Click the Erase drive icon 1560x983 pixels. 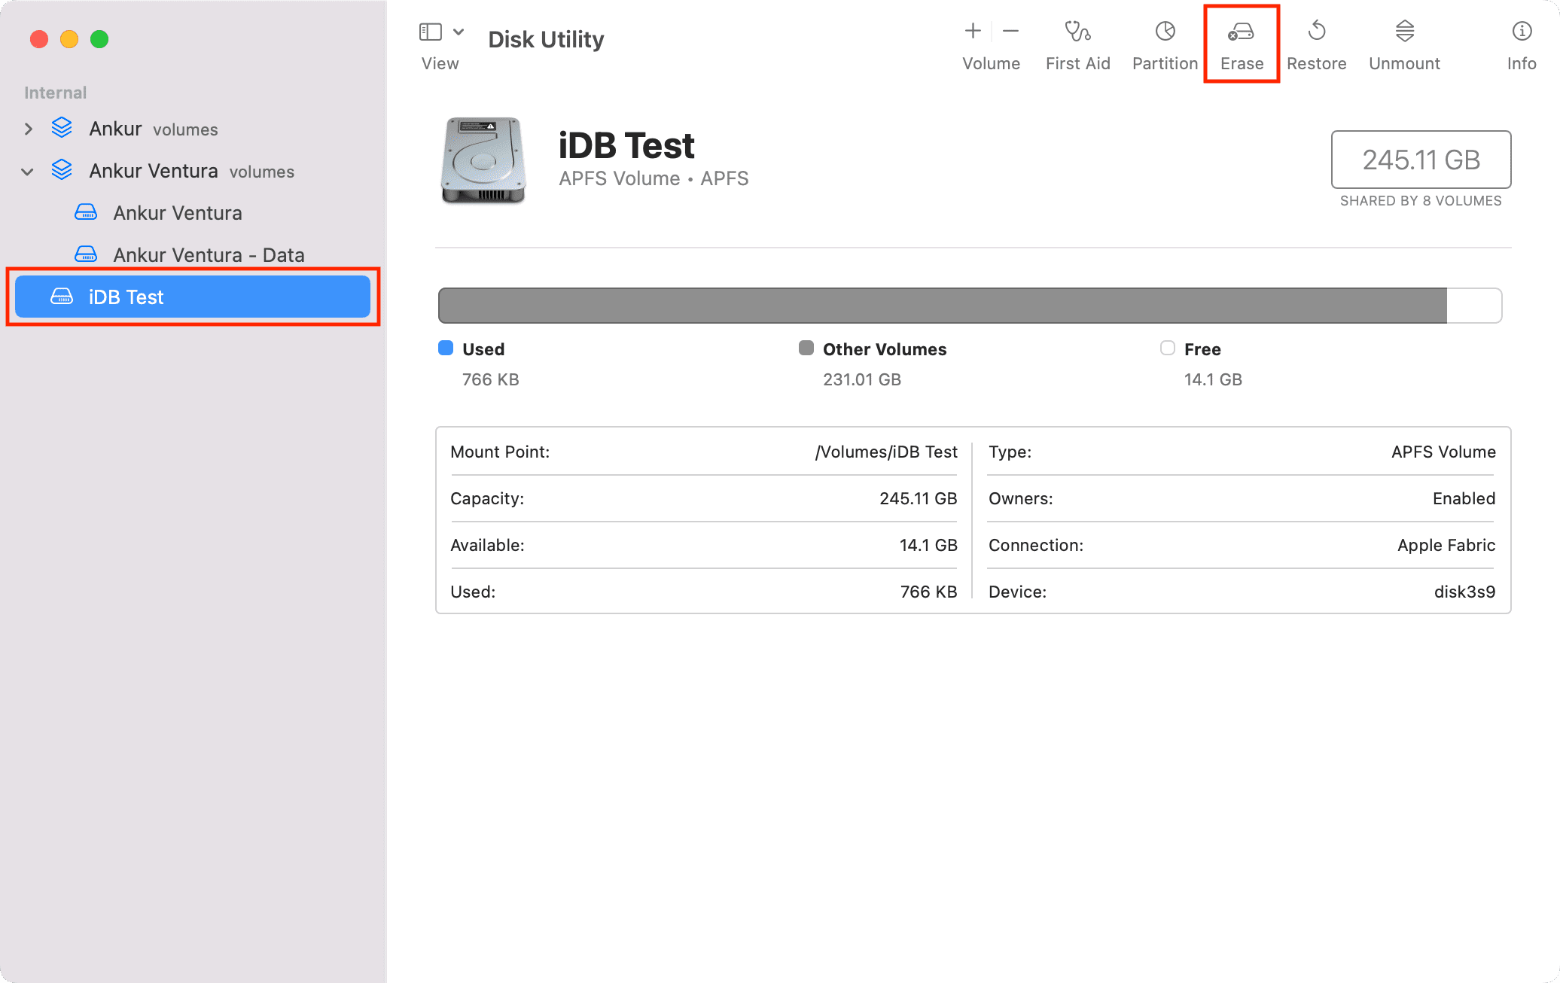(1241, 32)
